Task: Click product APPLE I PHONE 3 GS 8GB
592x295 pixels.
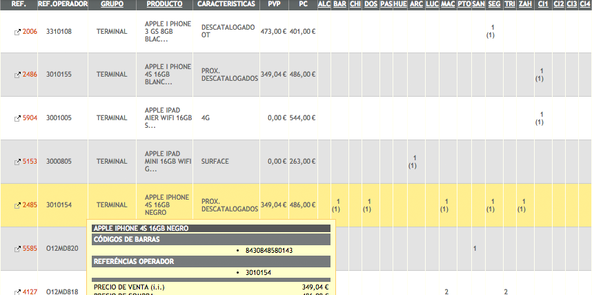Action: (168, 32)
